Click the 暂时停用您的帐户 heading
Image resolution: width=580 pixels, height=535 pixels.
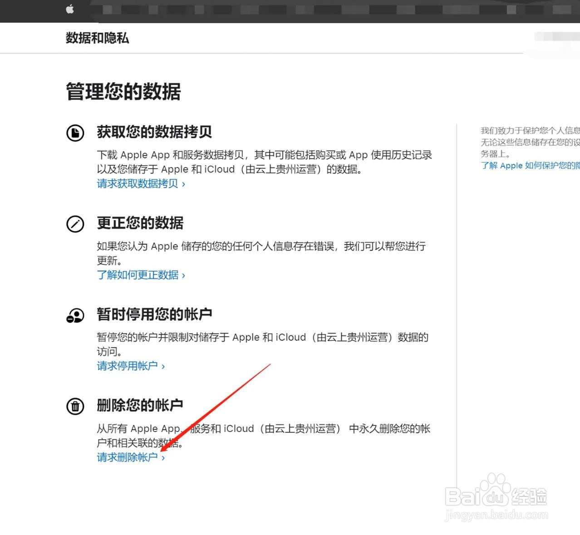tap(154, 314)
